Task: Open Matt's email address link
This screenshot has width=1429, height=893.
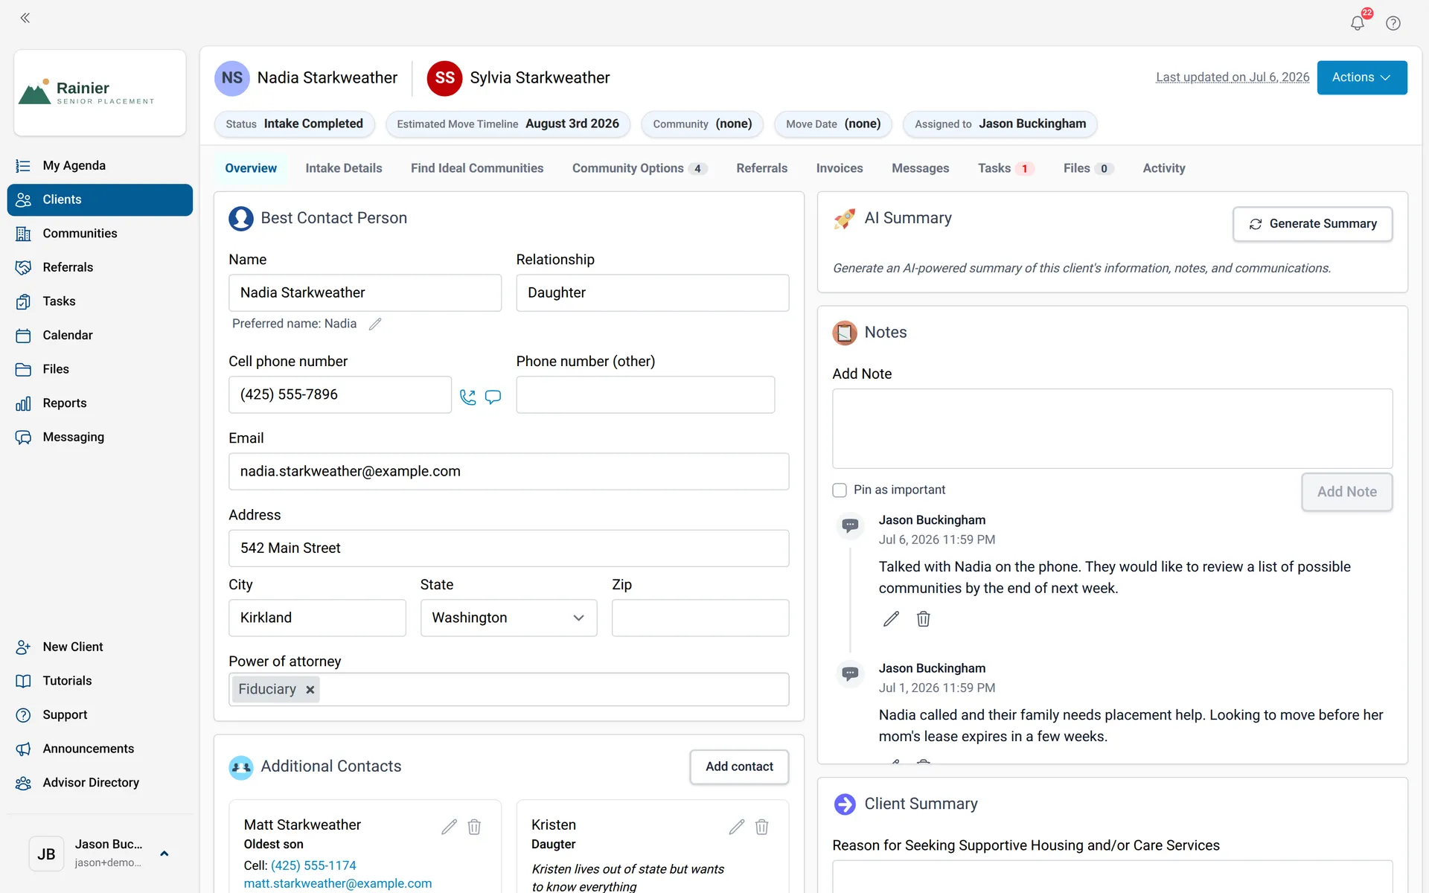Action: pyautogui.click(x=338, y=883)
